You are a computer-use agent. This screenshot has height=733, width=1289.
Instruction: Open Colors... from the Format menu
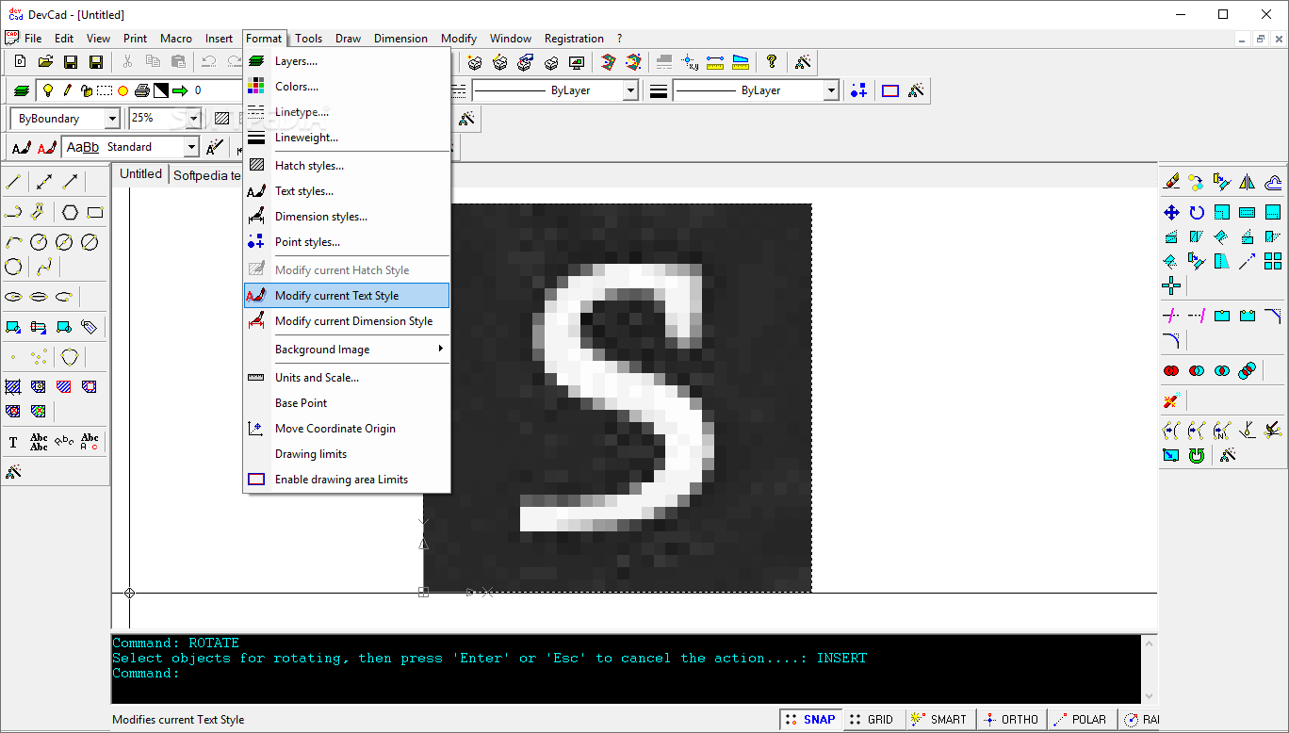point(347,87)
